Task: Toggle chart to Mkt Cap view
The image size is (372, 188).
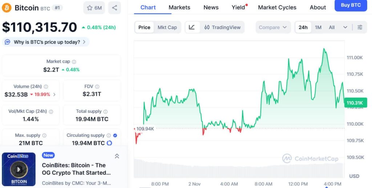Action: click(167, 27)
